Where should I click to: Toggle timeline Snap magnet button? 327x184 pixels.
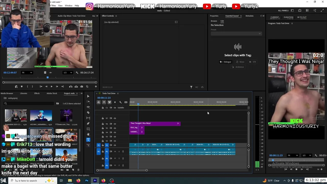click(x=104, y=102)
